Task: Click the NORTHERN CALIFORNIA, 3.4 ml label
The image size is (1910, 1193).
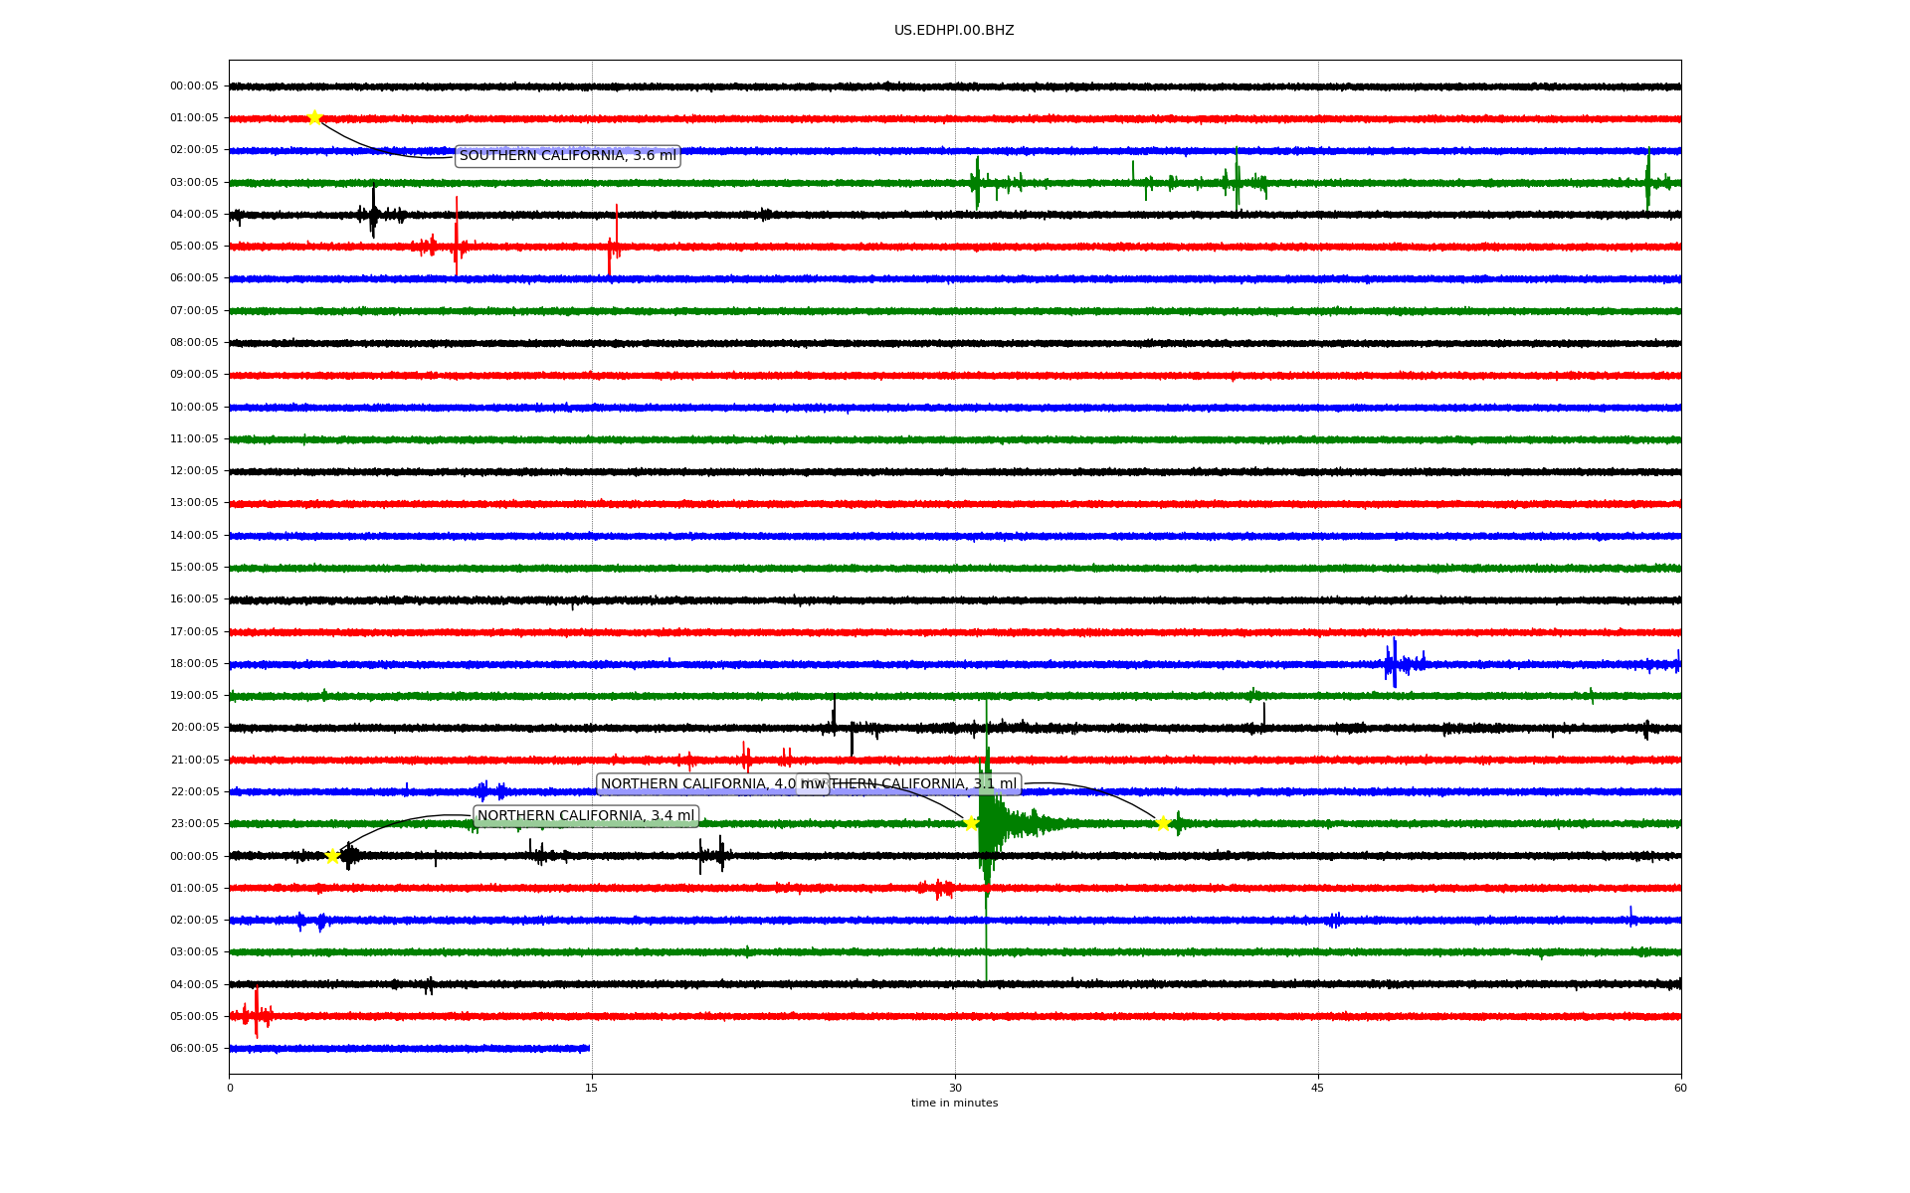Action: click(585, 816)
